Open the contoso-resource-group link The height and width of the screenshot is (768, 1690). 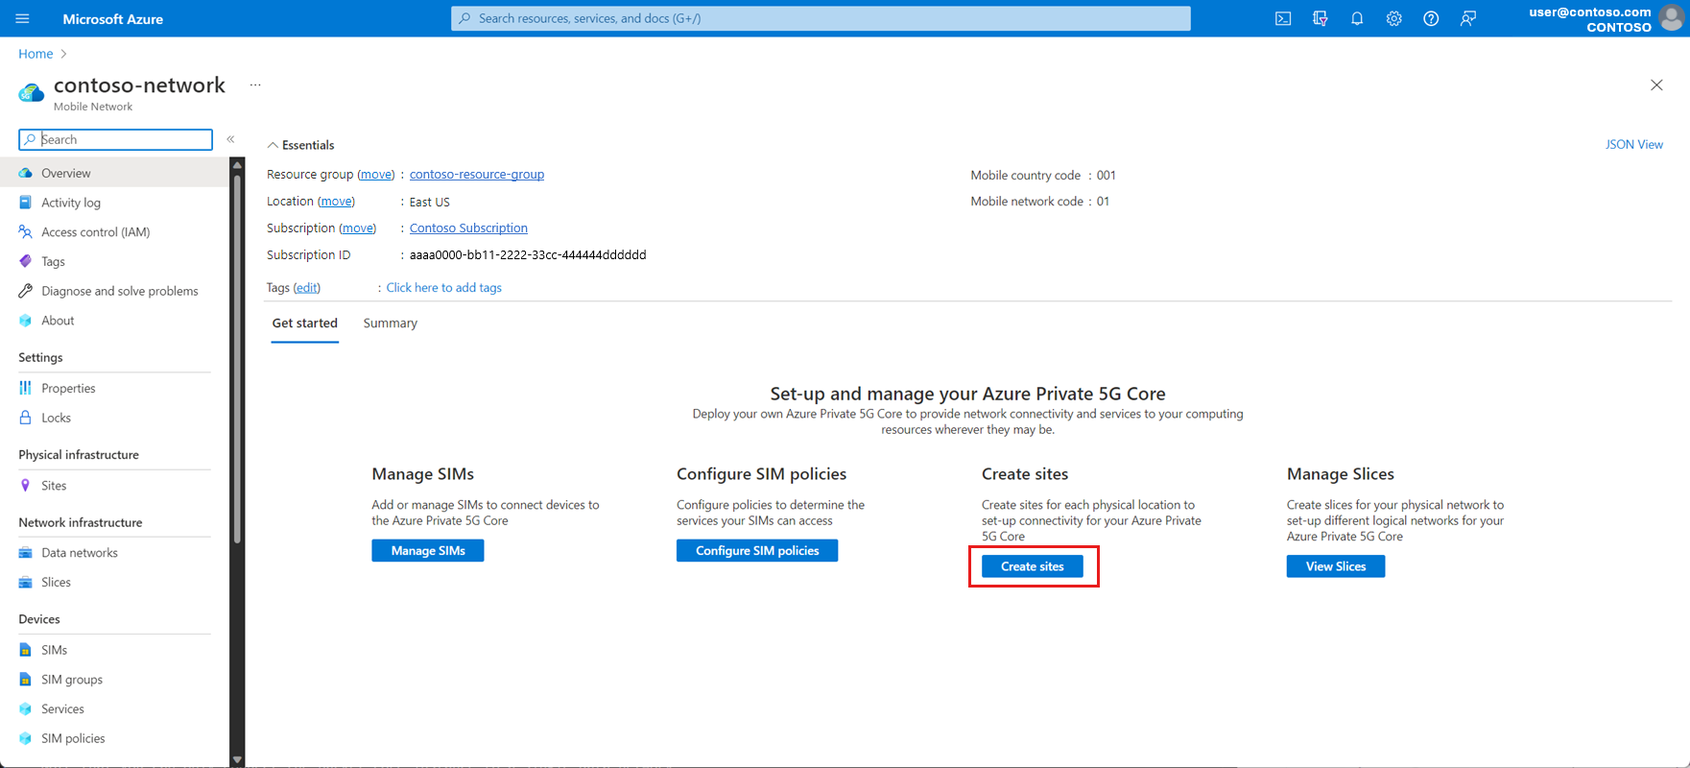coord(477,175)
